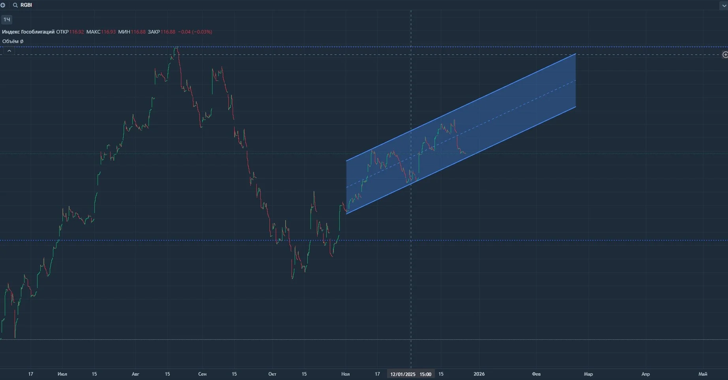Click the 12/01/2025 15:00 crosshair time label
The image size is (728, 380).
(x=411, y=374)
